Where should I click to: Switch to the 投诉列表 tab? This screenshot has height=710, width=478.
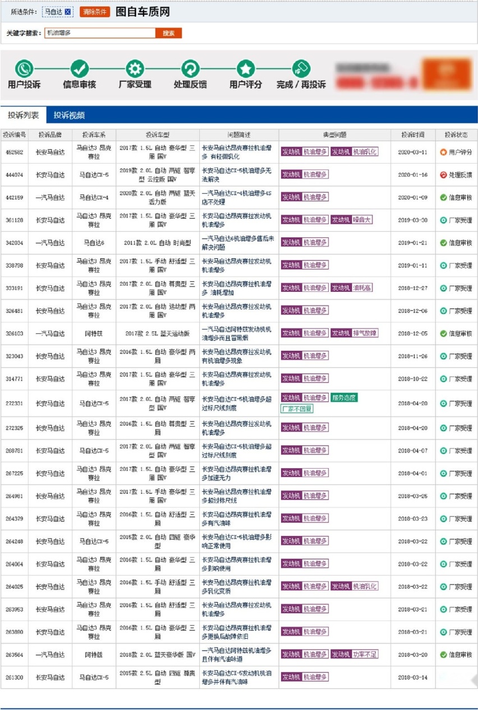click(24, 115)
